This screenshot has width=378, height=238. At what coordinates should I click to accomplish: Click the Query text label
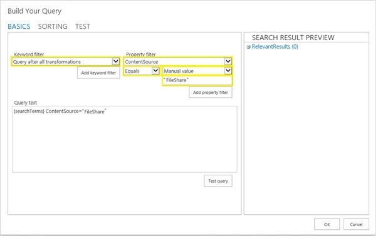click(25, 103)
